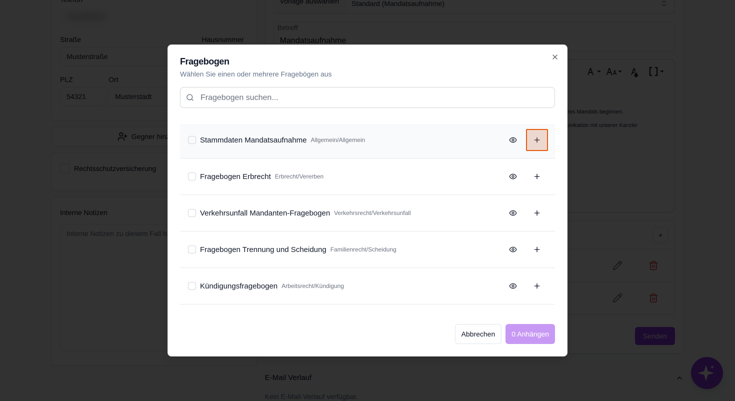Click the Abbrechen button
This screenshot has width=735, height=401.
(x=478, y=334)
